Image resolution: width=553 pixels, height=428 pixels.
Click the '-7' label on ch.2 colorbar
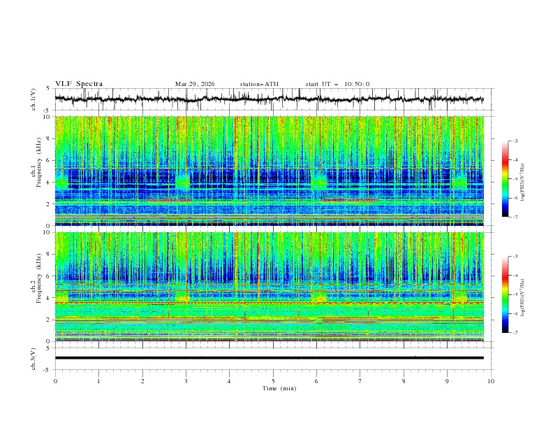point(515,333)
